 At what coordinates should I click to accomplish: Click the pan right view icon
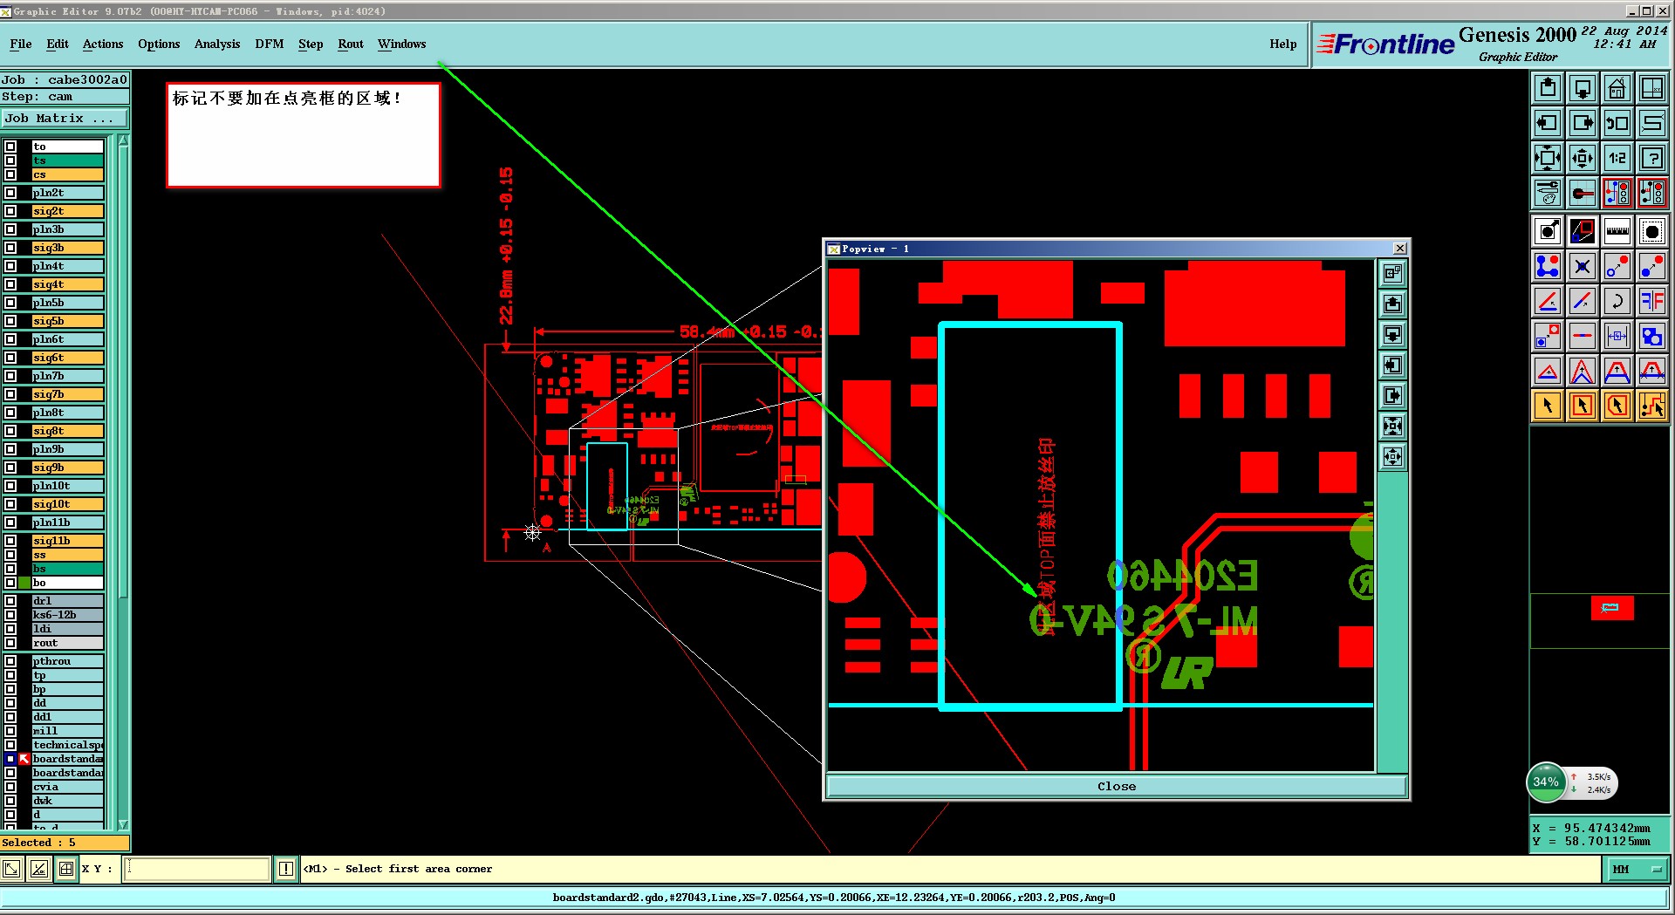pos(1583,123)
